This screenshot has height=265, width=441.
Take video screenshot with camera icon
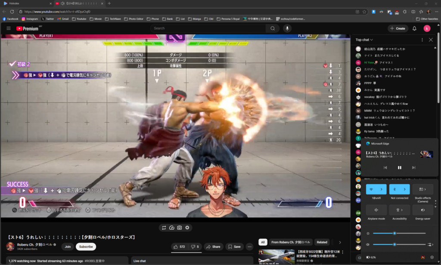point(180,228)
